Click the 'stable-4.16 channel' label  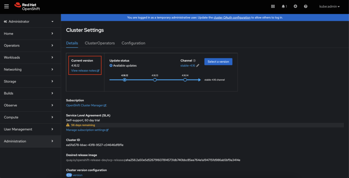coord(215,80)
